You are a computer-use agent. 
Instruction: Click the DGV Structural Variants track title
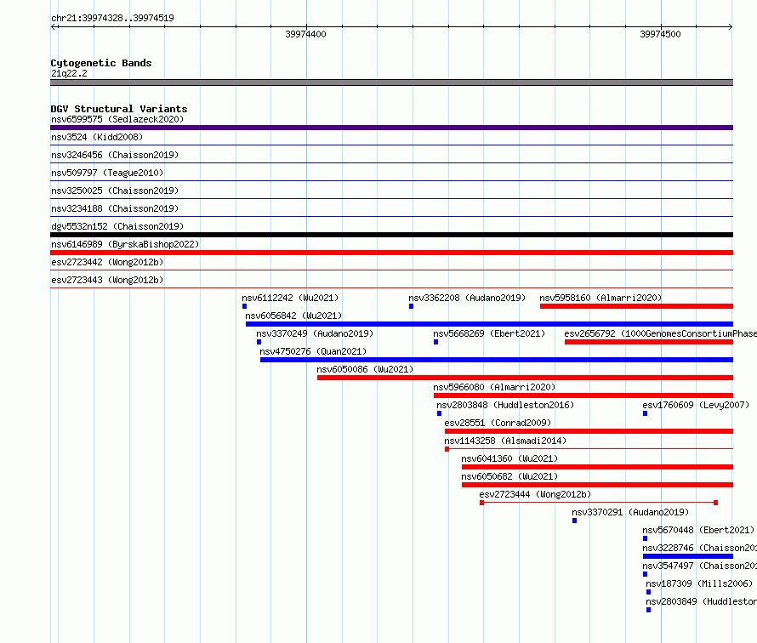(x=119, y=109)
